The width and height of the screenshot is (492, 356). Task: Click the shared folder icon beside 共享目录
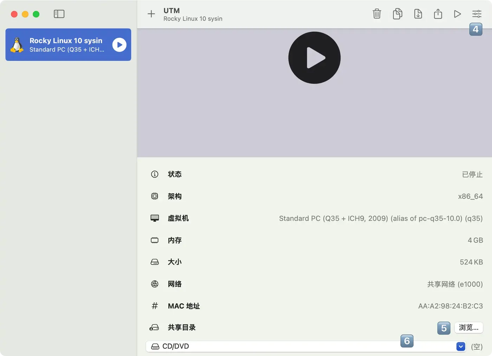click(x=155, y=328)
